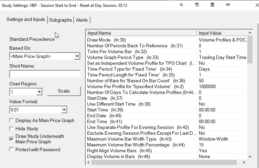Open the Based On dropdown
259x168 pixels.
77,56
